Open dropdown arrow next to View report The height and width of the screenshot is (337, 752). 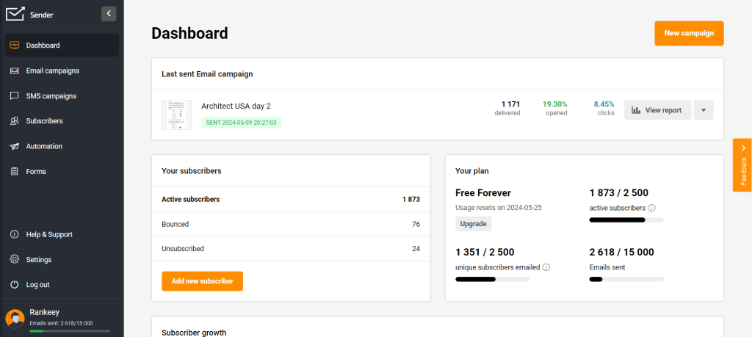703,110
